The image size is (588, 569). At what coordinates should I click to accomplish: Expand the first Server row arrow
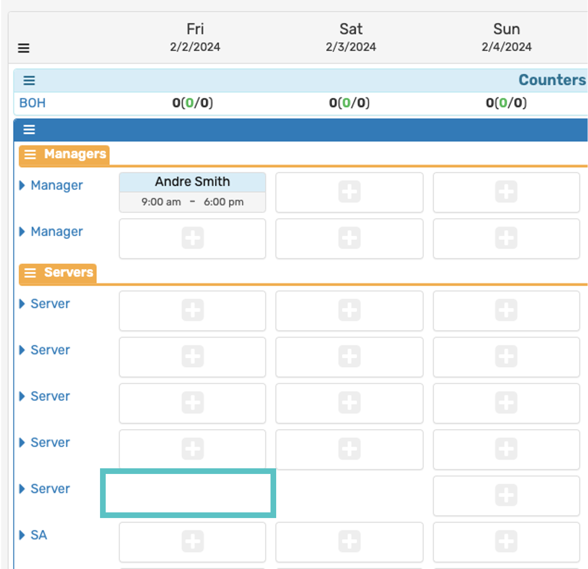click(22, 304)
